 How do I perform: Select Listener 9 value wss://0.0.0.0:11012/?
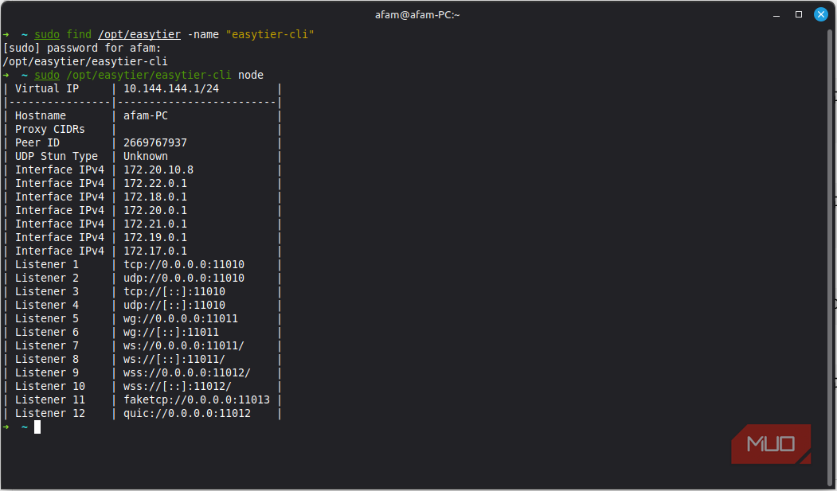coord(187,372)
